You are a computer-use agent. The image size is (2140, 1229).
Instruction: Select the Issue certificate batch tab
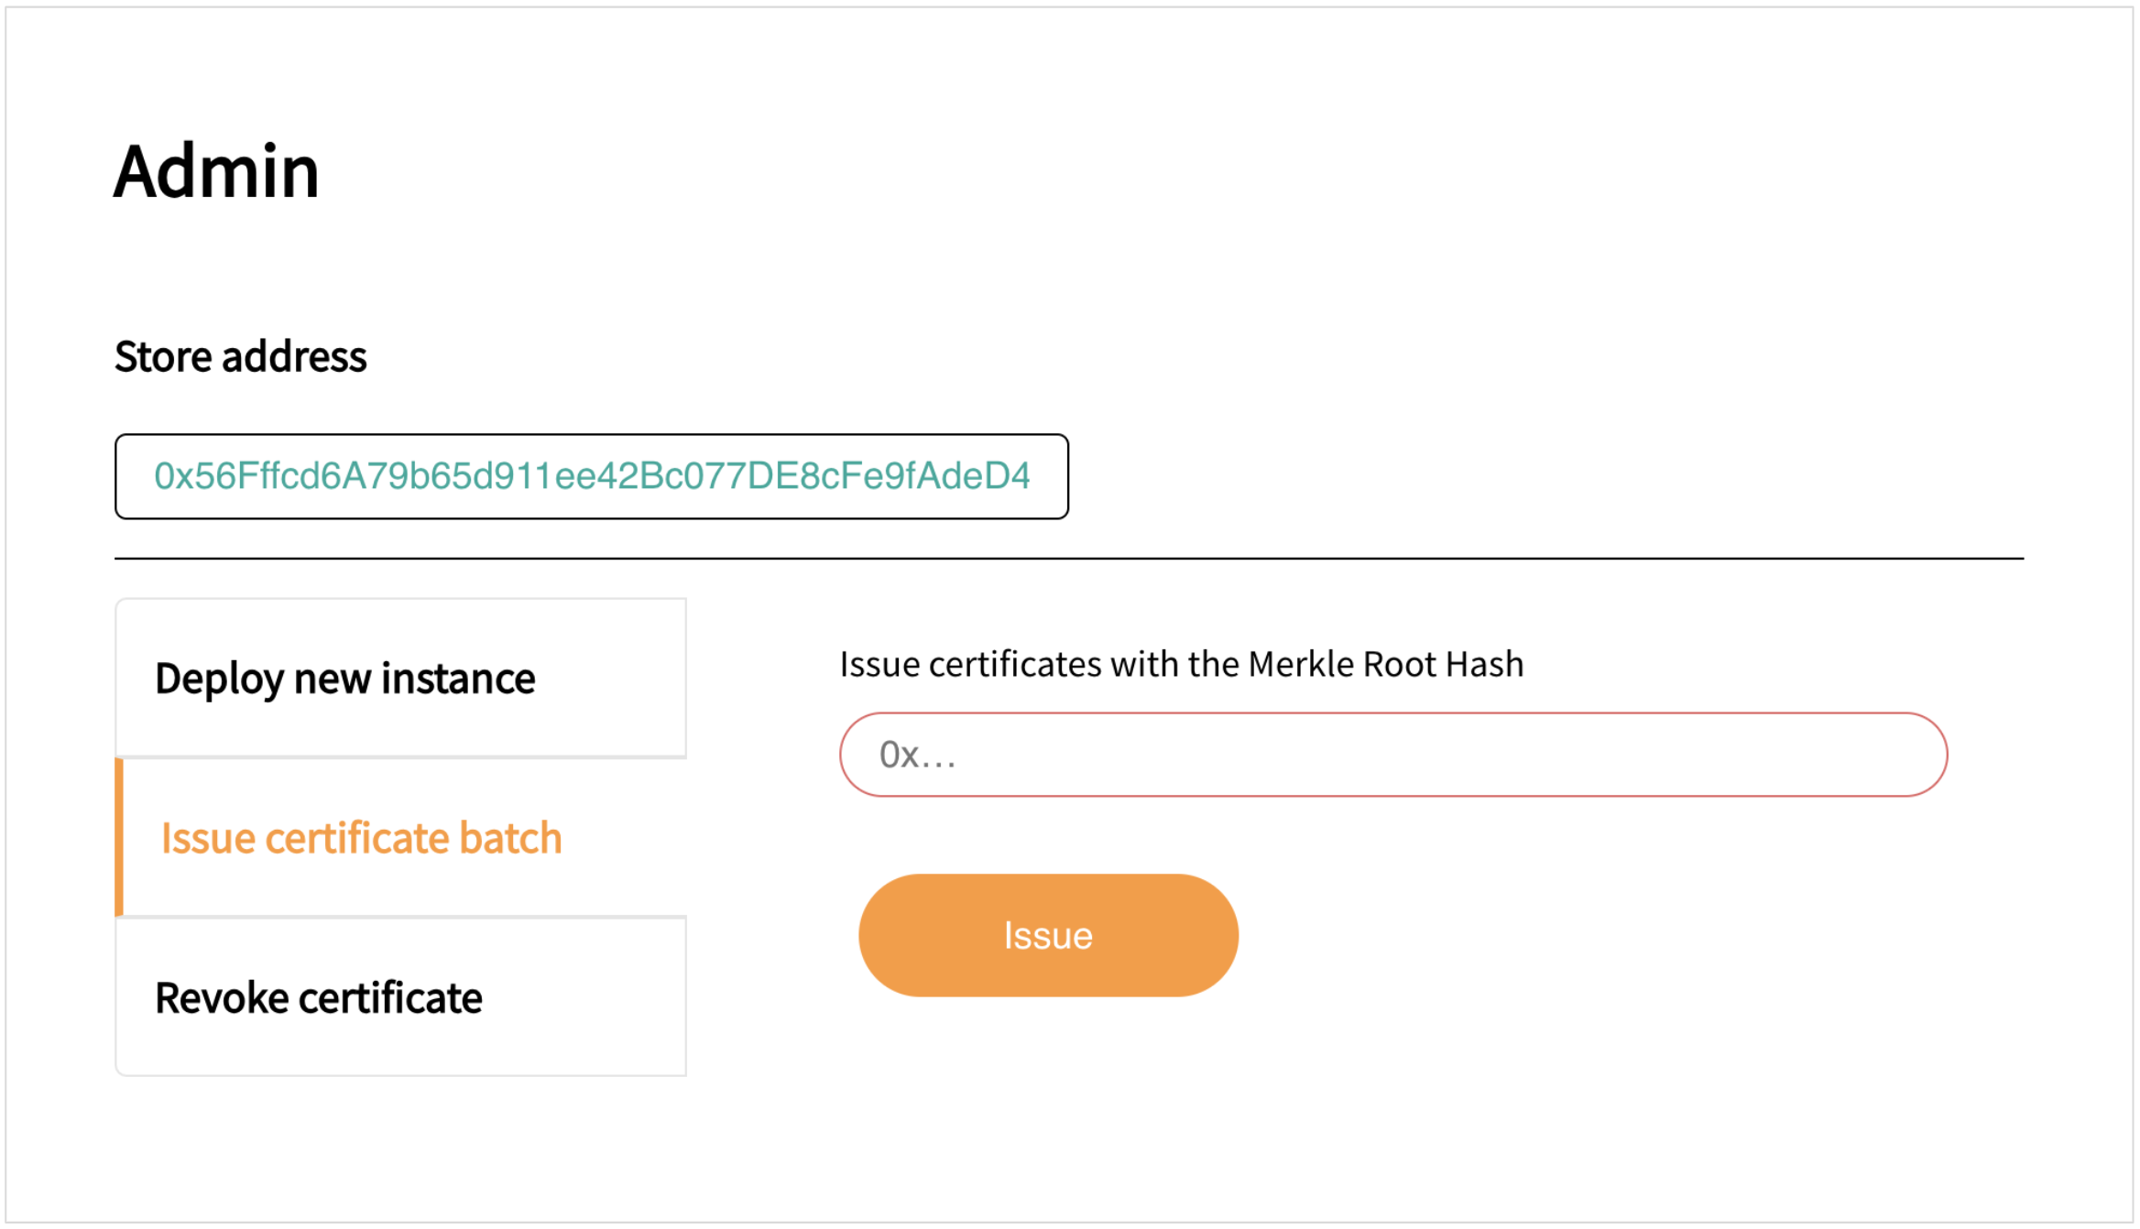pos(362,838)
